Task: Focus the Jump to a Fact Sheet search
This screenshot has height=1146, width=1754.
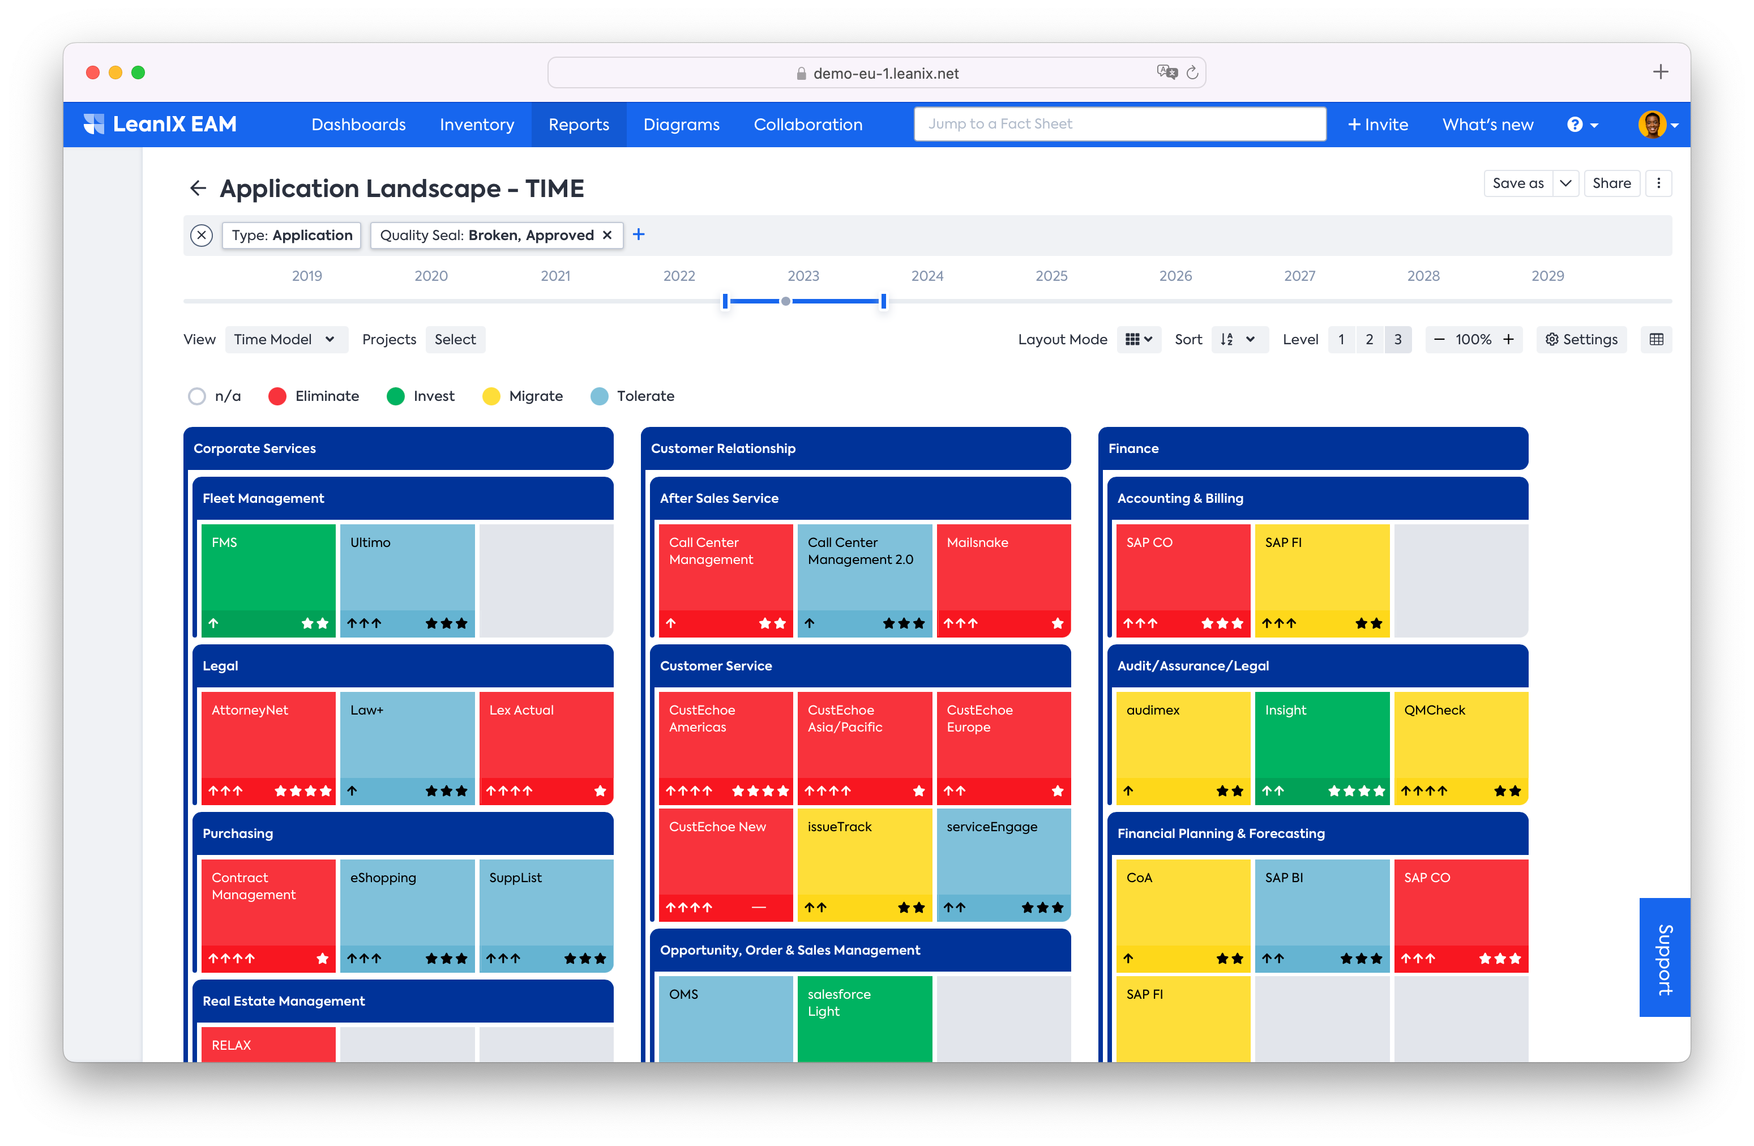Action: pos(1119,124)
